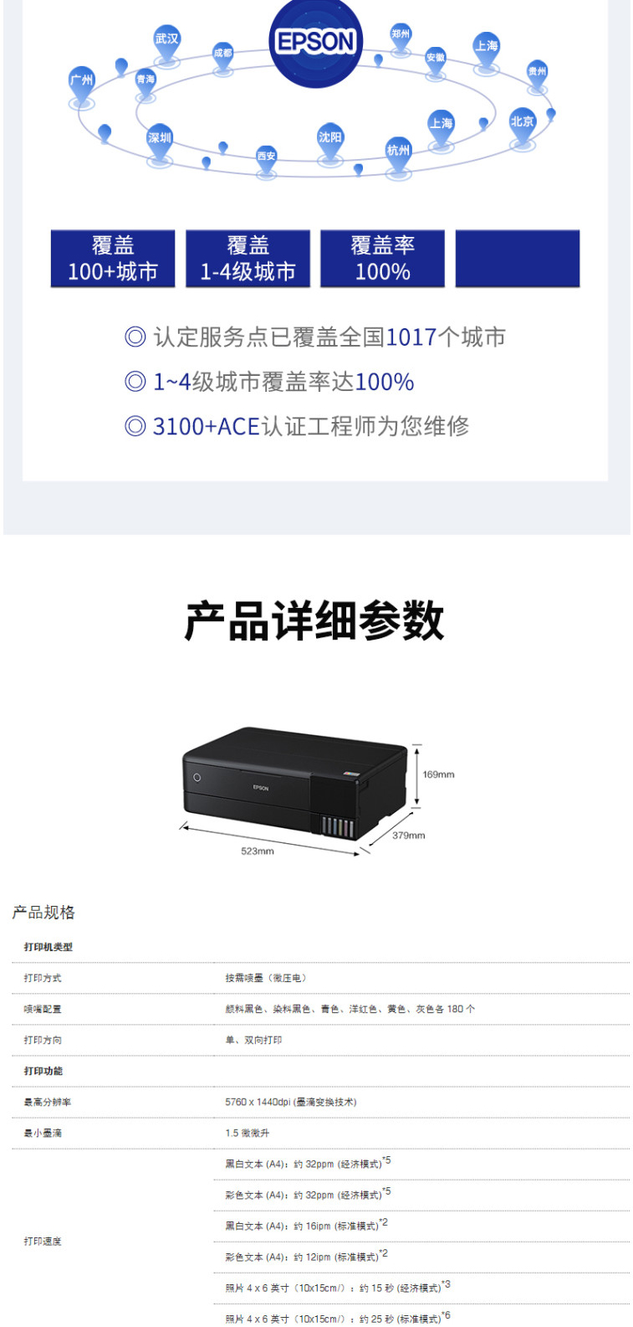Click the 最高分辨率 specification row

pos(321,1102)
